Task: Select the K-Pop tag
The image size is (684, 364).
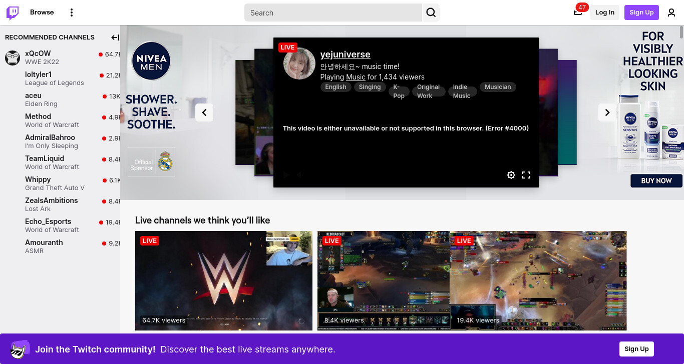Action: click(x=399, y=91)
